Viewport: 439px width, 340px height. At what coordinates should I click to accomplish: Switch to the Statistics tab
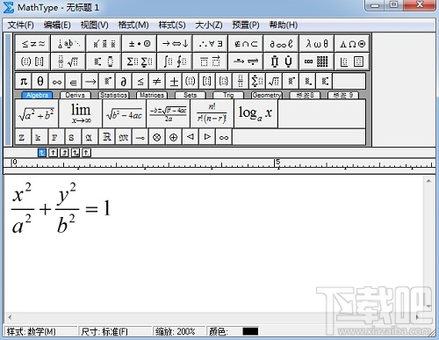click(113, 95)
